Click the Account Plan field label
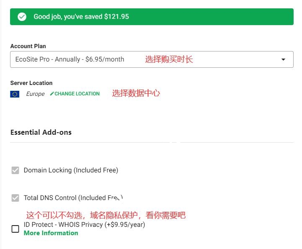 tap(28, 46)
